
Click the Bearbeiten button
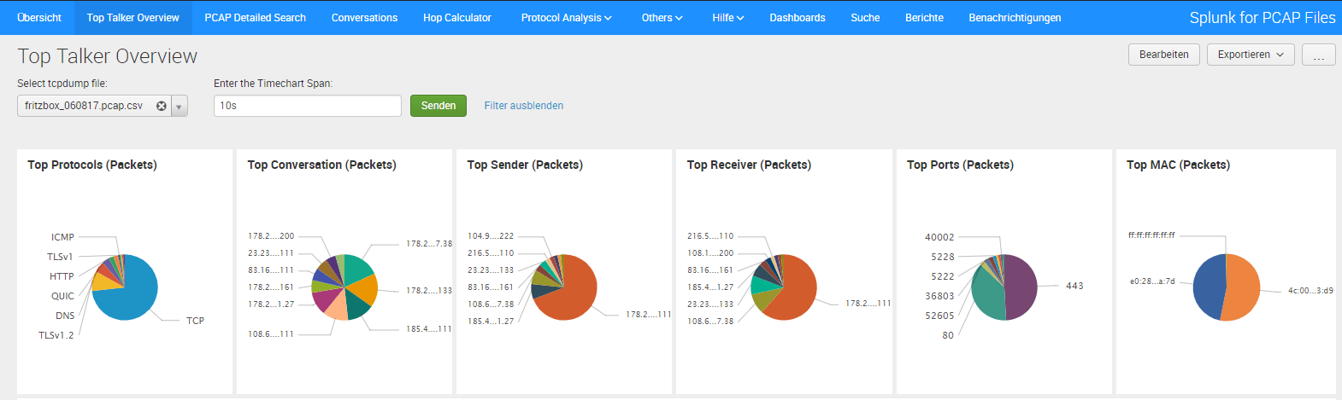(x=1163, y=55)
